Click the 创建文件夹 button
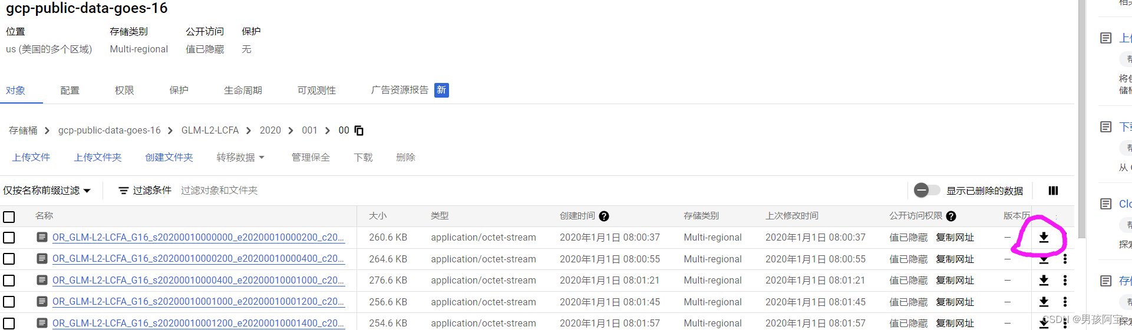The height and width of the screenshot is (330, 1132). (169, 158)
